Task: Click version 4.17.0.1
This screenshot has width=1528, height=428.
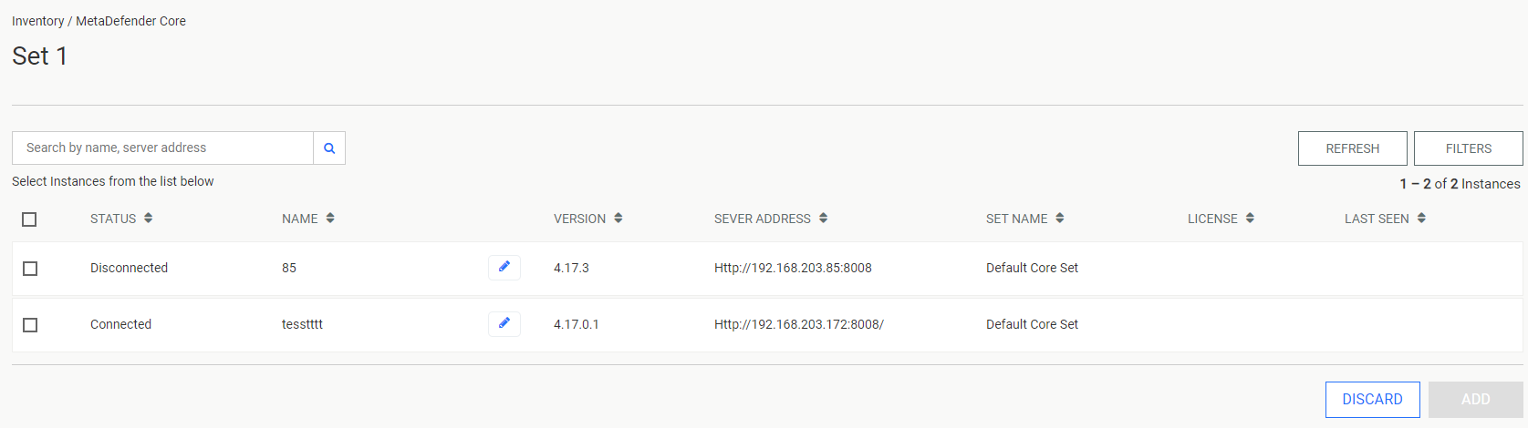Action: coord(577,324)
